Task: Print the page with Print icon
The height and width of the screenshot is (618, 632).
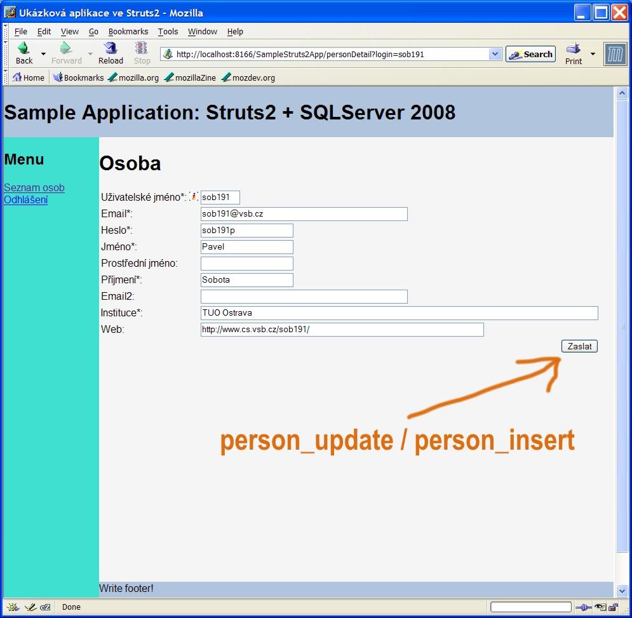Action: pos(573,54)
